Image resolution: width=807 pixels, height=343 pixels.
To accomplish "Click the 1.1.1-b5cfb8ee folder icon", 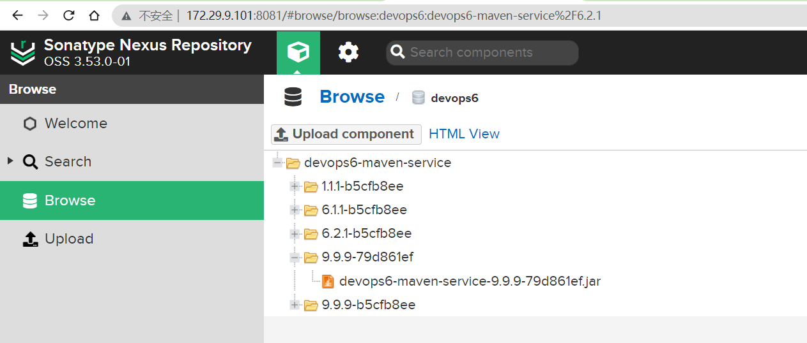I will pos(311,186).
